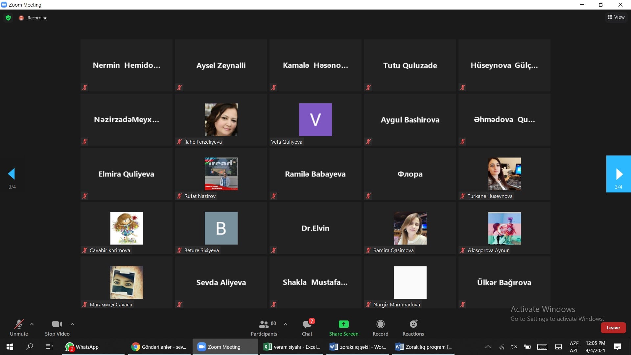631x355 pixels.
Task: Toggle the muted system volume icon
Action: [x=514, y=347]
